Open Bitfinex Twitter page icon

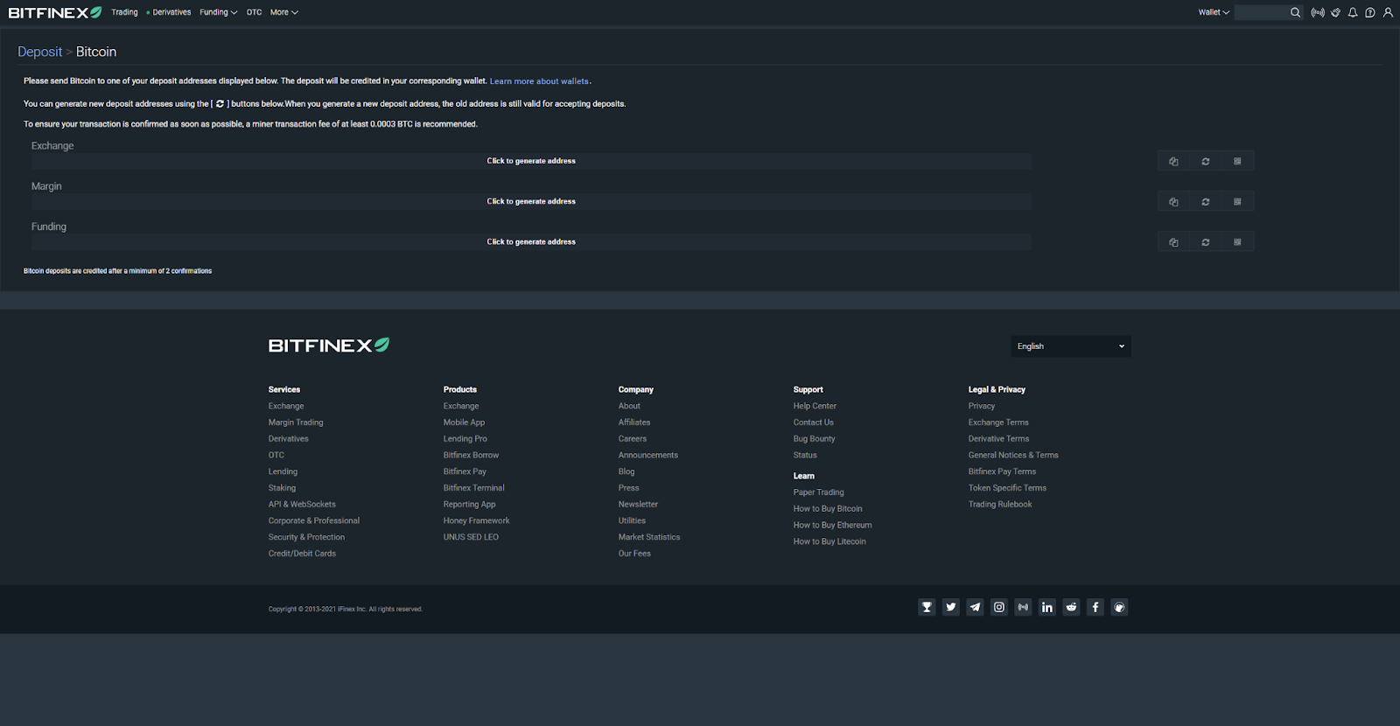coord(951,607)
